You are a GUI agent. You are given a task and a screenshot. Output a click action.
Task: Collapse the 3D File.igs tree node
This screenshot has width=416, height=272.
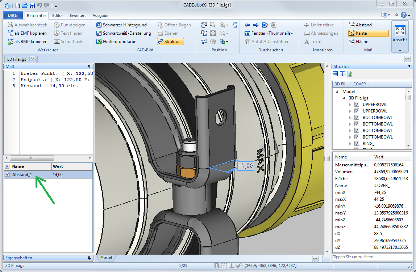pos(344,98)
